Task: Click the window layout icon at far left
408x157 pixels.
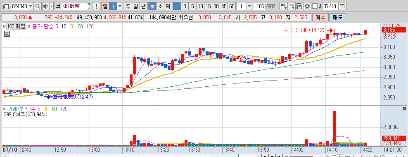Action: pyautogui.click(x=6, y=6)
